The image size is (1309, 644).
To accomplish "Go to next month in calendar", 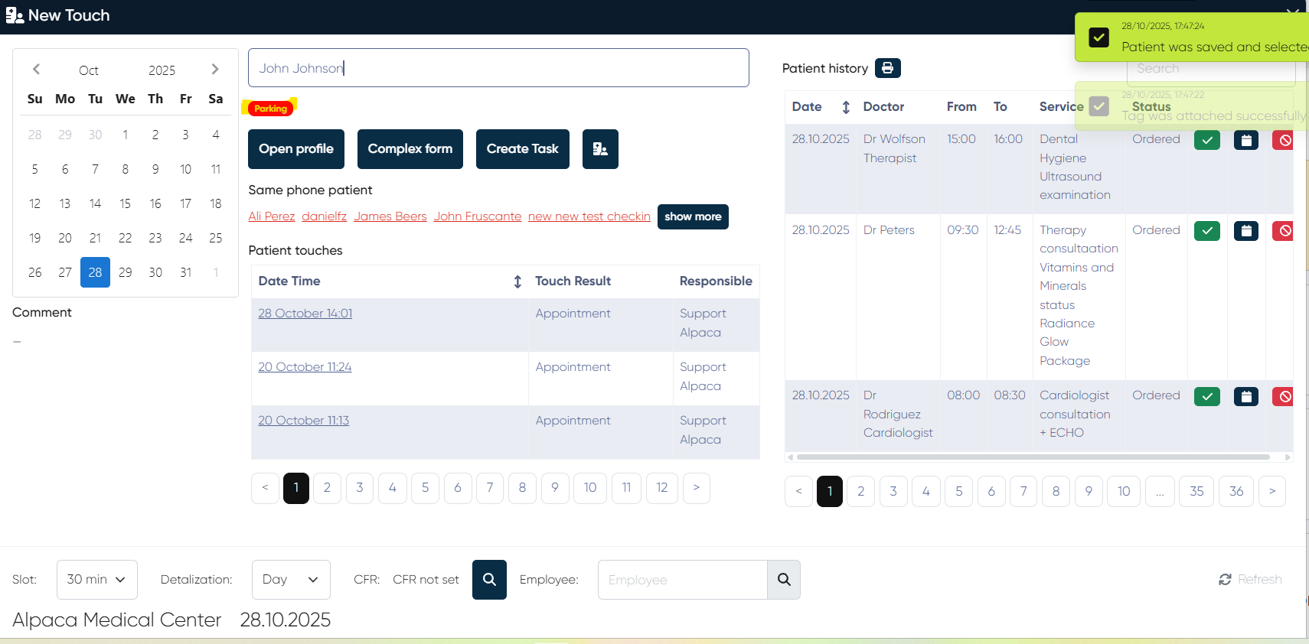I will [x=215, y=70].
